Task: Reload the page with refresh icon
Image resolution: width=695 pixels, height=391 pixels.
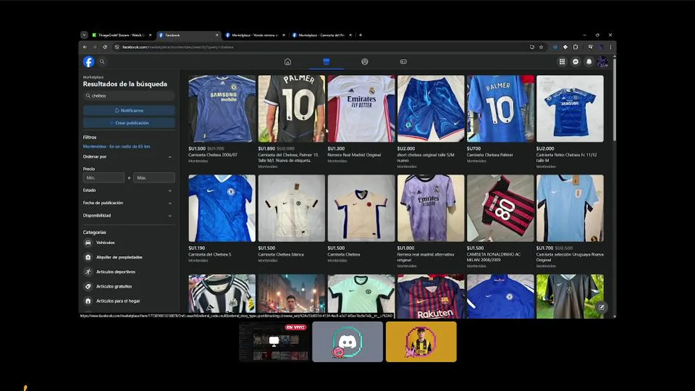Action: [105, 47]
